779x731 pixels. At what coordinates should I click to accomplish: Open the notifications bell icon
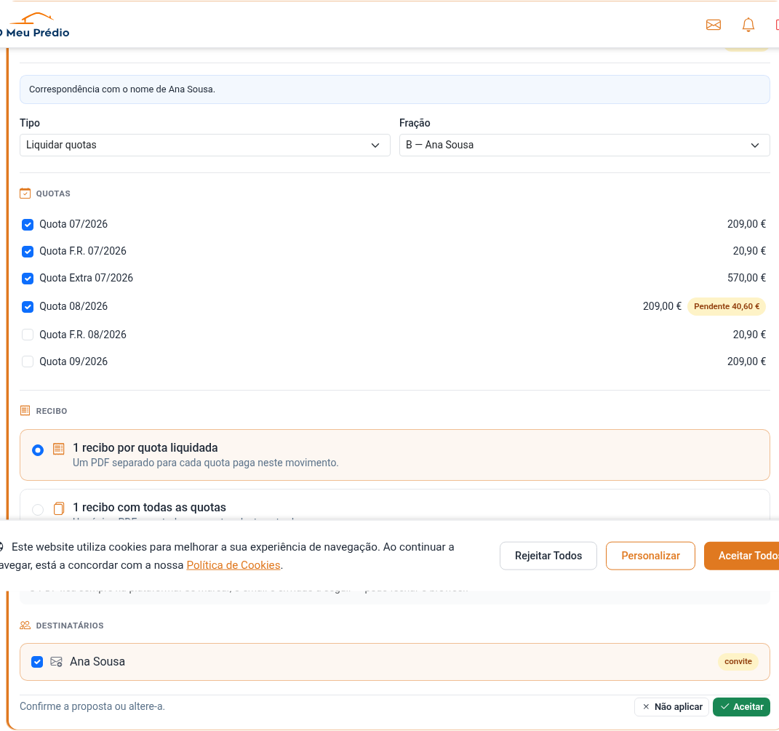(748, 25)
